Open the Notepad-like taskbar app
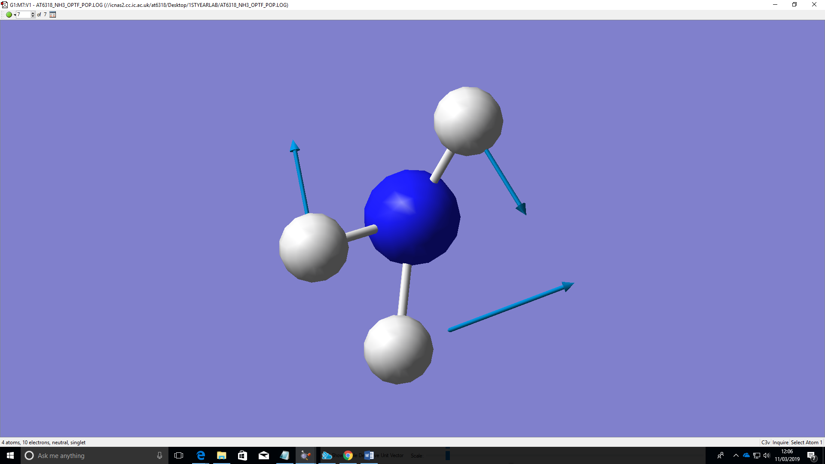825x464 pixels. (x=285, y=455)
